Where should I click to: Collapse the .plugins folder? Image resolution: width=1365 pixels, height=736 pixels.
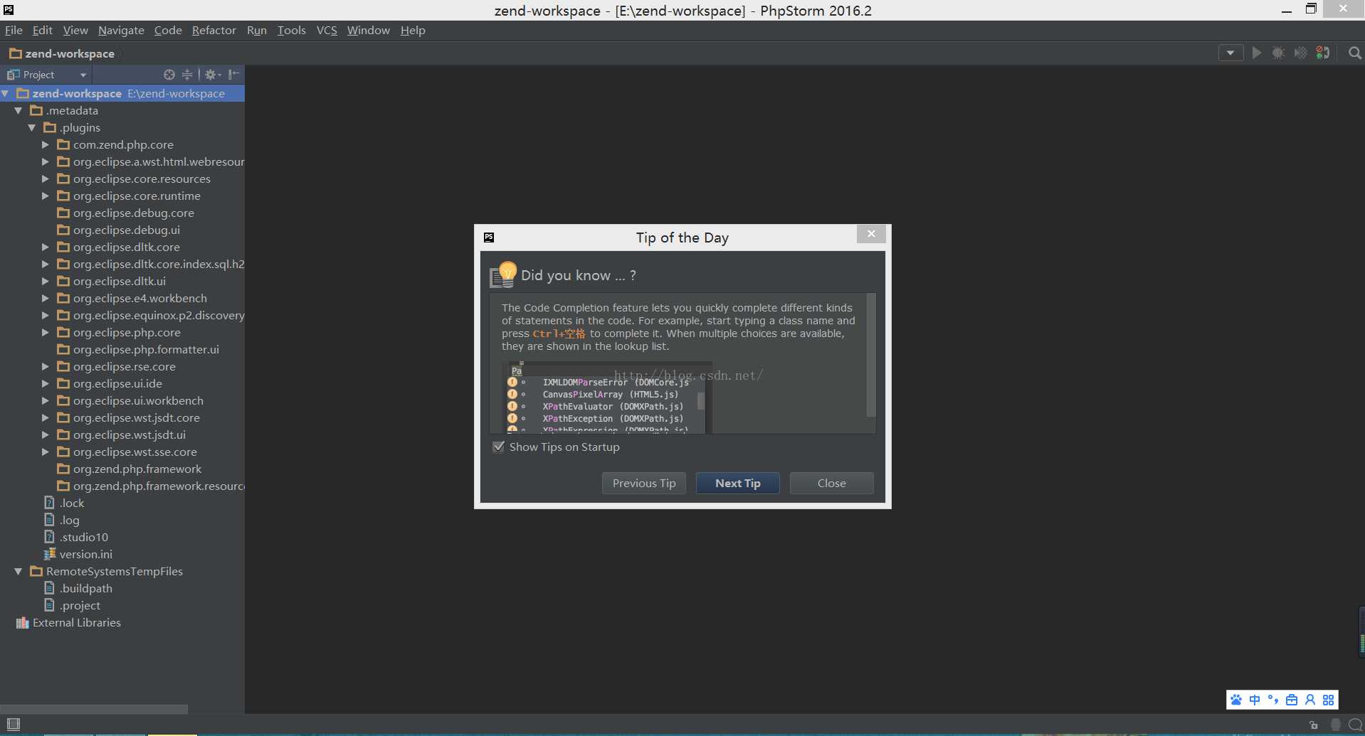(x=32, y=128)
